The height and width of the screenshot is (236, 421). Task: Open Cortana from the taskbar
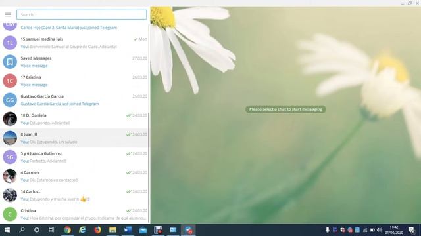point(37,230)
